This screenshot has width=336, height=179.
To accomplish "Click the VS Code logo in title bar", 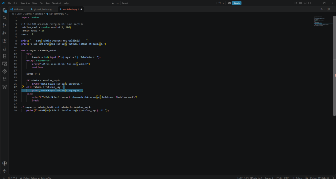I will pos(3,3).
